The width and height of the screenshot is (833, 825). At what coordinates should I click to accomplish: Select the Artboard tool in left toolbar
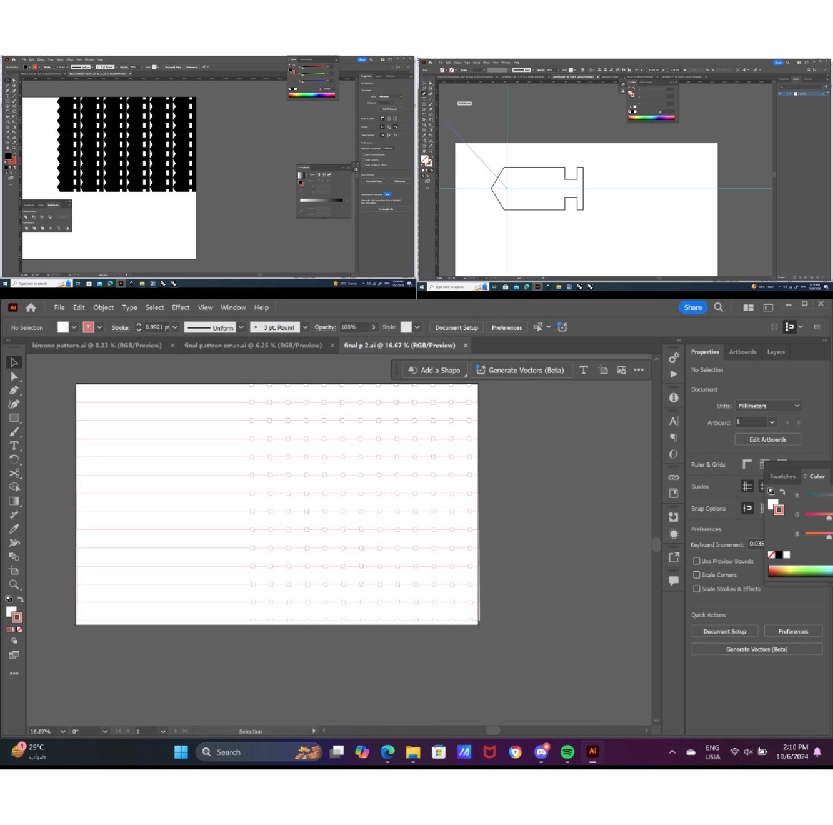(14, 571)
